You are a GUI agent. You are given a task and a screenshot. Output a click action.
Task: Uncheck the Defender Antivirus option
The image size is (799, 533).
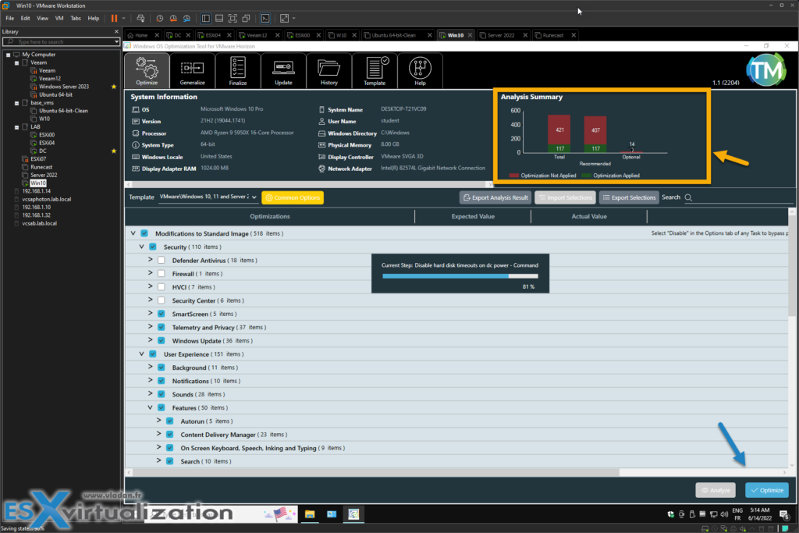[162, 260]
